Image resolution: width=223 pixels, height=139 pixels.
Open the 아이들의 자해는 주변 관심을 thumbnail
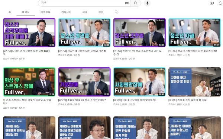point(139,128)
